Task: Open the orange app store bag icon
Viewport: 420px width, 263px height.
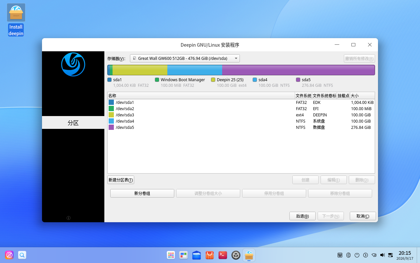Action: tap(210, 255)
